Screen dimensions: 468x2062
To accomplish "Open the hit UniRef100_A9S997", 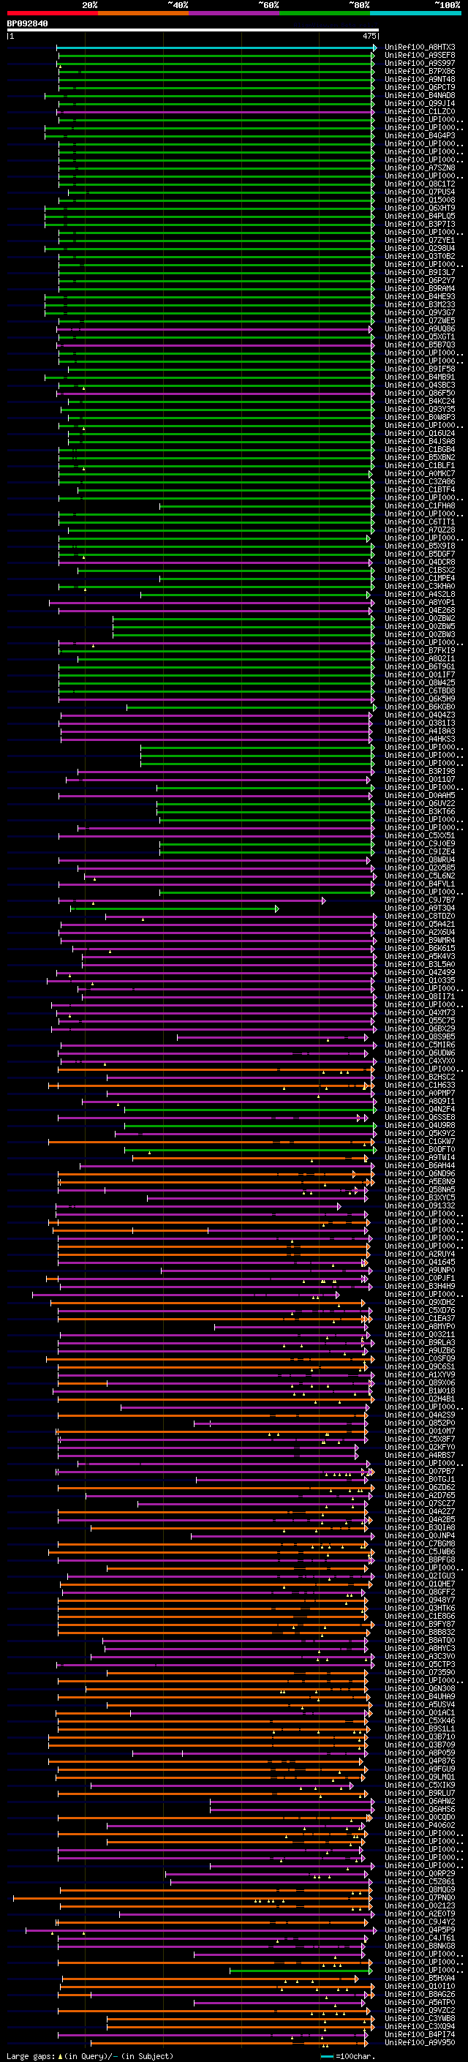I will [420, 64].
